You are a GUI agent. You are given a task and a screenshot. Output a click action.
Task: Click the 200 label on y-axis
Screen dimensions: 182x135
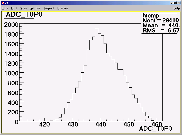(13, 112)
